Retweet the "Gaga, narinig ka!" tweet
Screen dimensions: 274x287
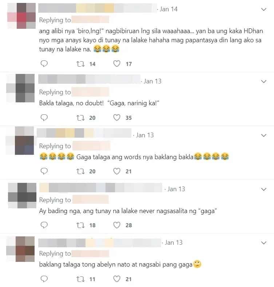tap(80, 118)
